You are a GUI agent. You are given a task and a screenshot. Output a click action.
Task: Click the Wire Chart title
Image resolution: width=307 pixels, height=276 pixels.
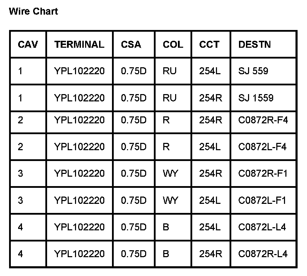click(x=33, y=11)
